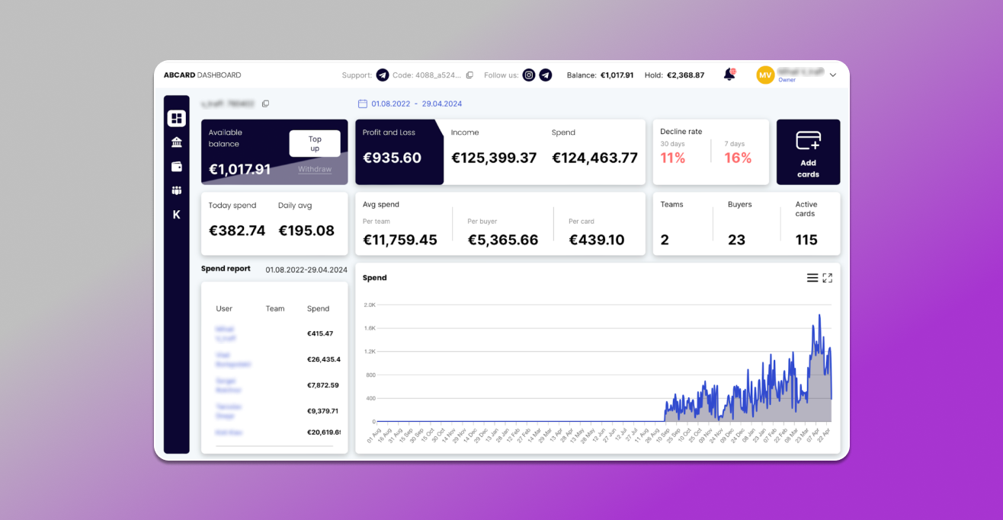Image resolution: width=1003 pixels, height=520 pixels.
Task: Open the date range picker 01.08.2022 - 29.04.2024
Action: tap(415, 104)
